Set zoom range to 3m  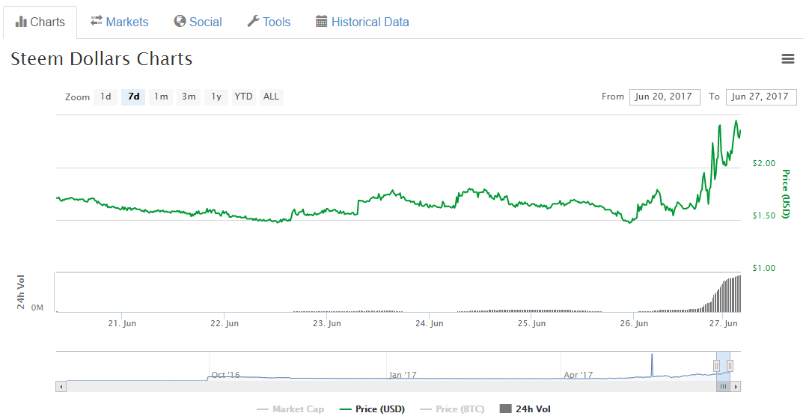(x=189, y=97)
